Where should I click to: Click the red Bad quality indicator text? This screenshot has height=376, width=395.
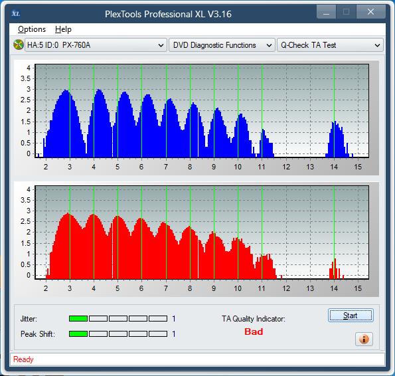[x=254, y=331]
